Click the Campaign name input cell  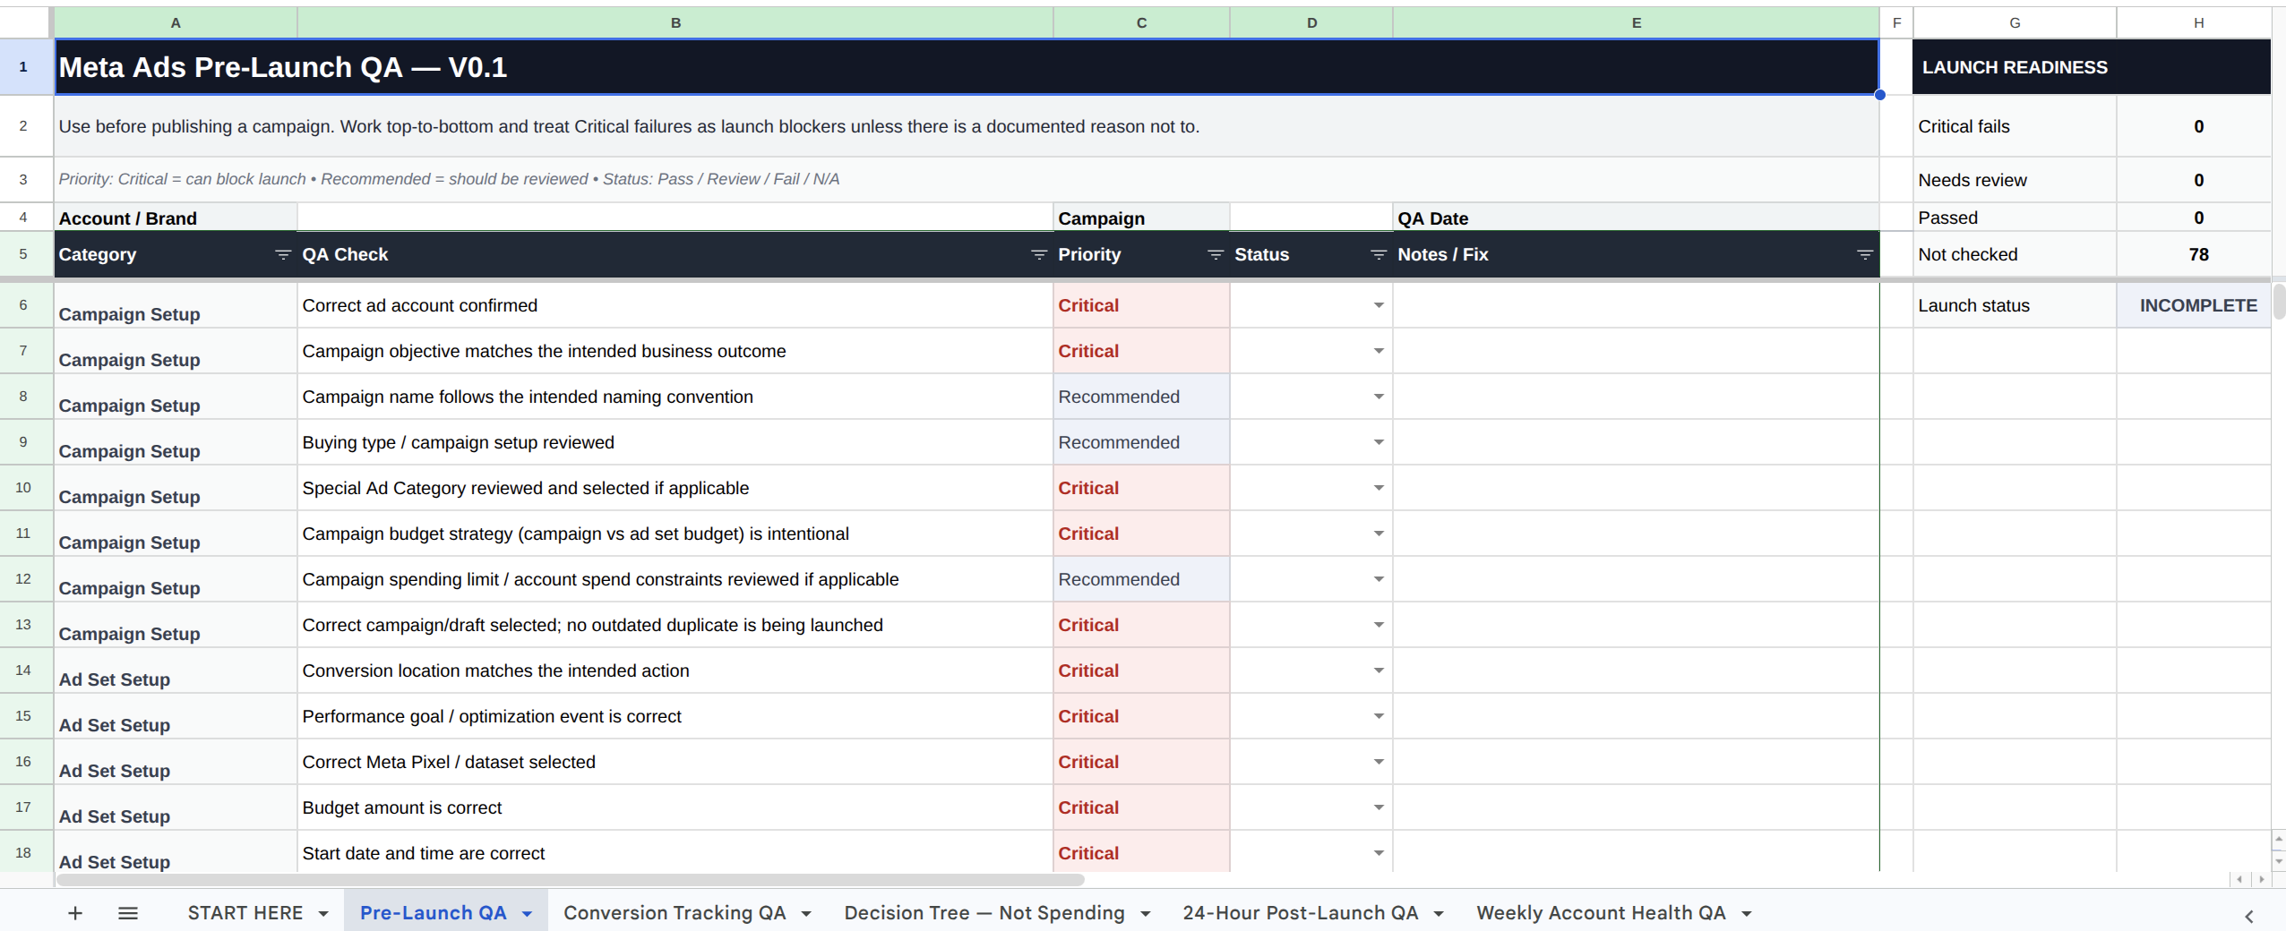pyautogui.click(x=1311, y=218)
